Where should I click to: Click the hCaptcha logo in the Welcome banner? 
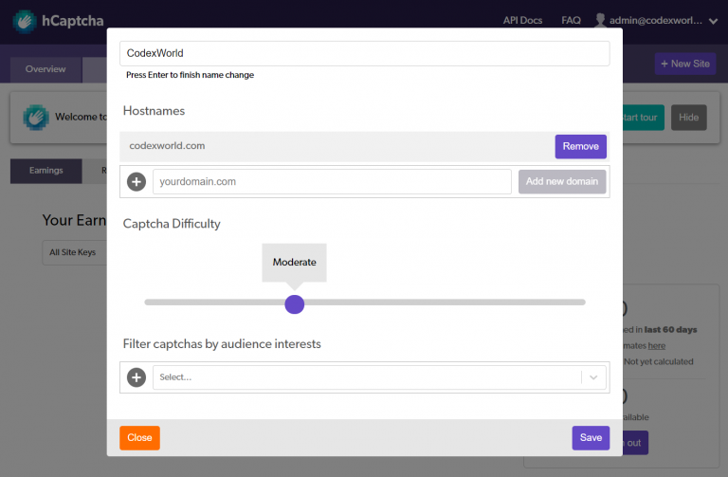coord(36,117)
